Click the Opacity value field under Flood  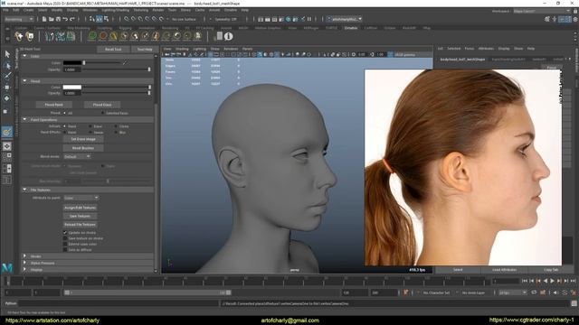[72, 93]
